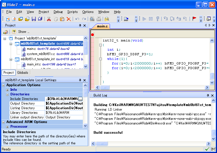Click the Run to Cursor icon

pos(185,18)
